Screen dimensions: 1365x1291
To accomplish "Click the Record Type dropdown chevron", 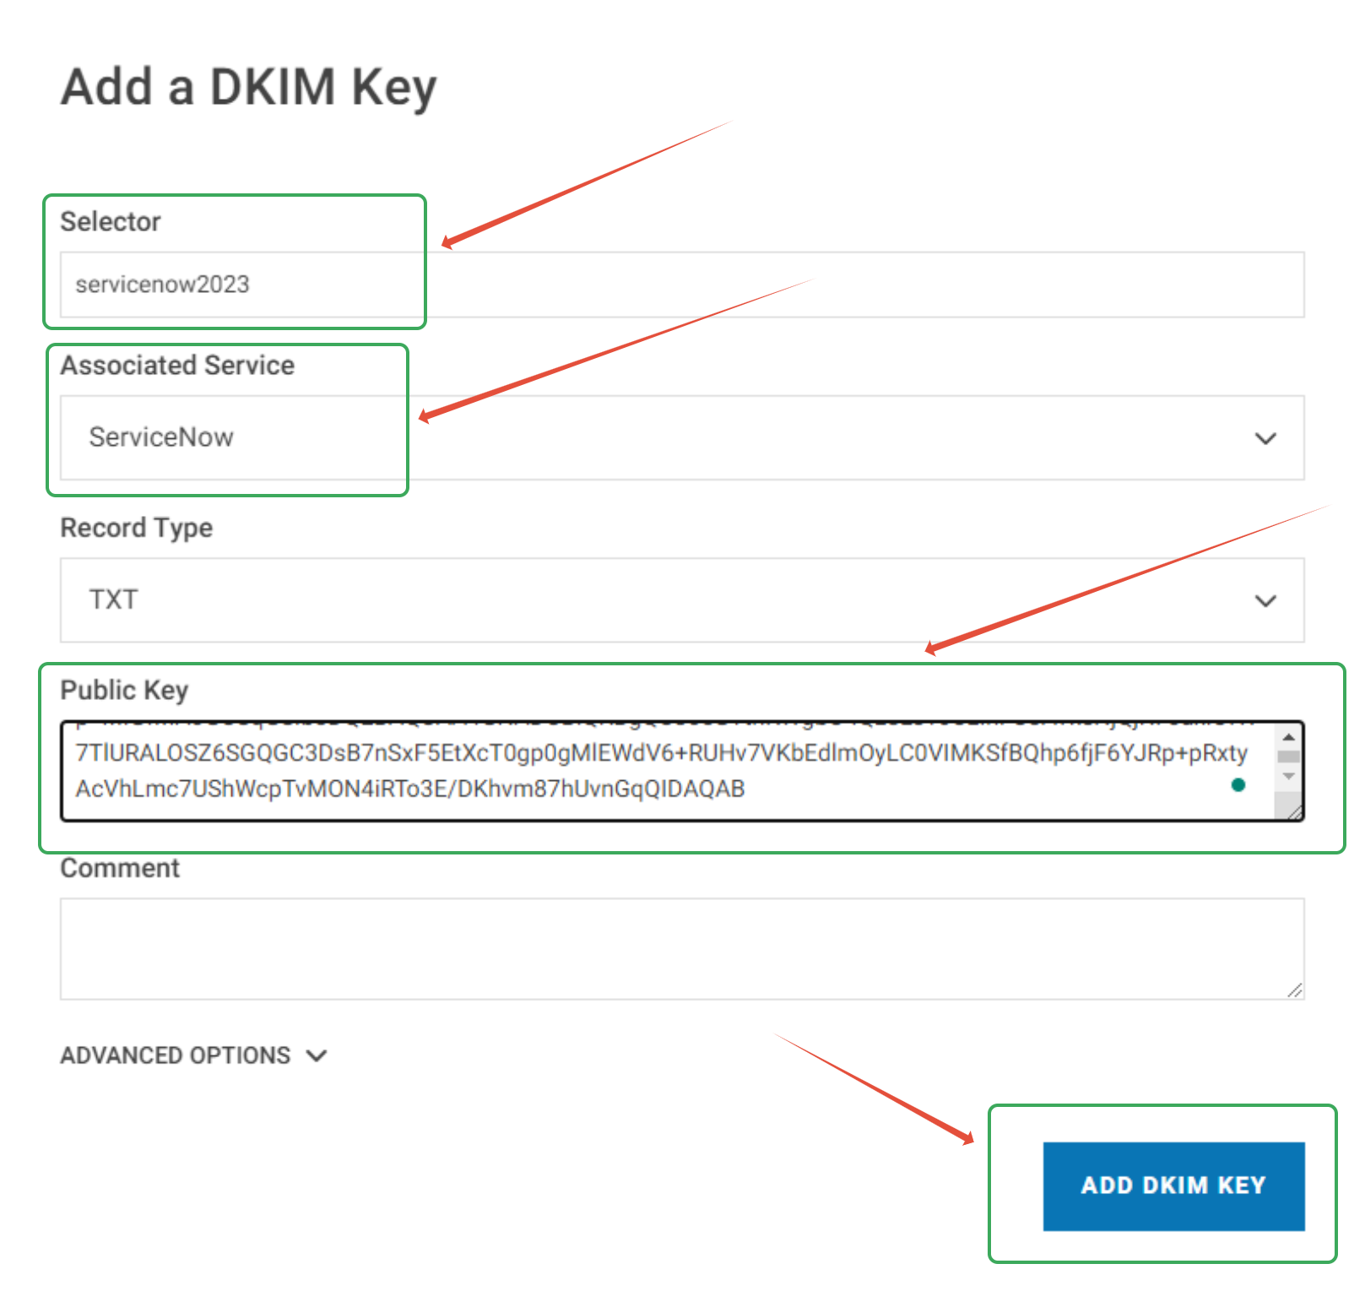I will [1265, 600].
